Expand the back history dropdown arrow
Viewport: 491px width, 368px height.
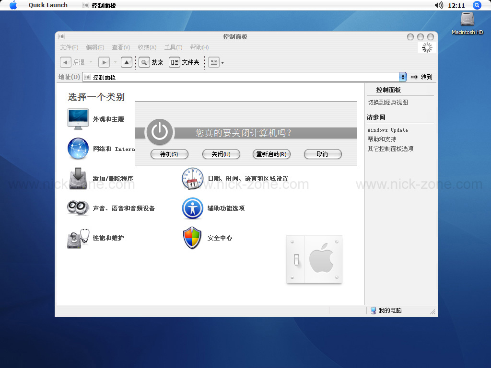(91, 62)
